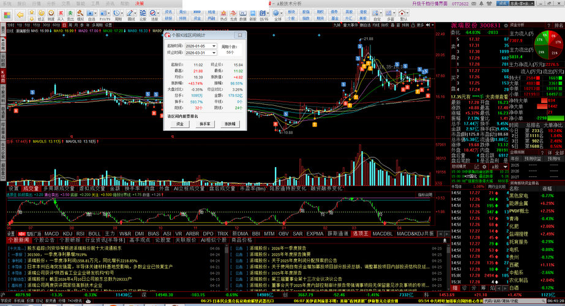Open the 龙虎 toolbar icon
Viewport: 565px width, 306px height.
[x=233, y=15]
